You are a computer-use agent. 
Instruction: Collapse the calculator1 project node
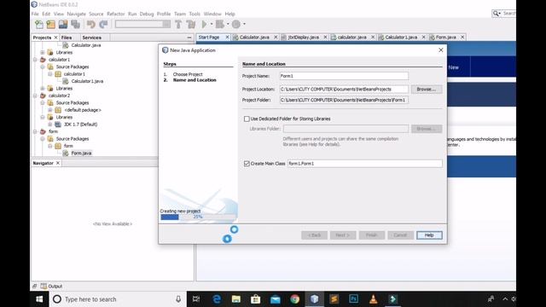pyautogui.click(x=35, y=60)
